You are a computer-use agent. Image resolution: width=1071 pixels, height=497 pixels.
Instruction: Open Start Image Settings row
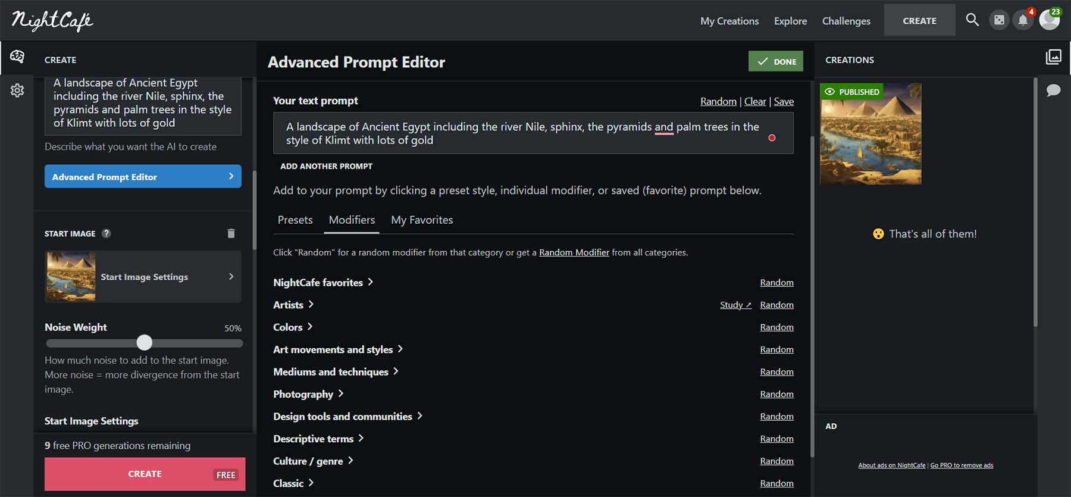click(x=143, y=277)
